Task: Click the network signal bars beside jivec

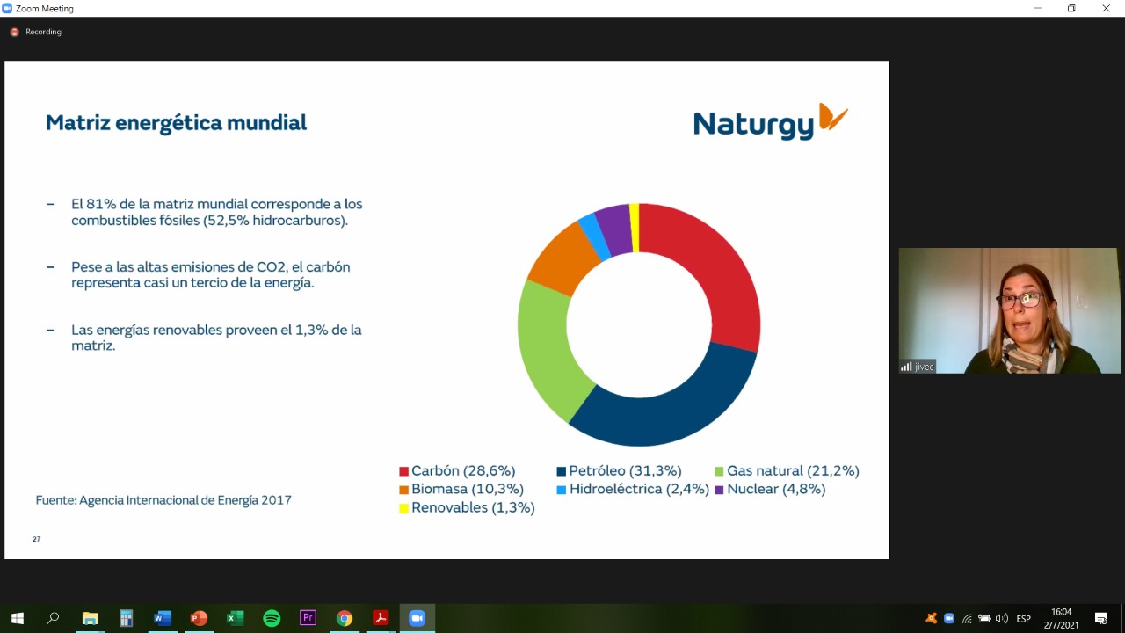Action: [x=905, y=367]
